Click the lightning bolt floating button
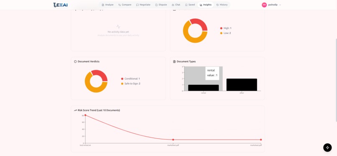 pos(327,148)
